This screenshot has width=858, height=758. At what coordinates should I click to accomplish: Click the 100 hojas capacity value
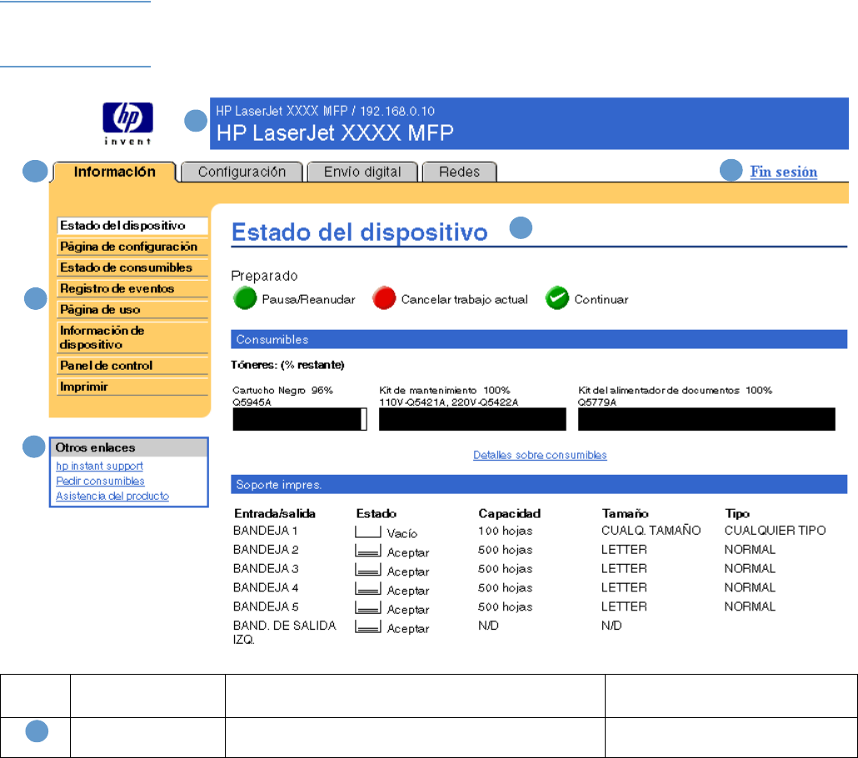[x=505, y=531]
